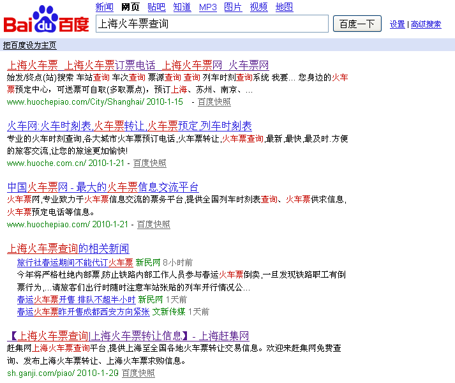Viewport: 455px width, 383px height.
Task: Open the 知道 tab
Action: (183, 7)
